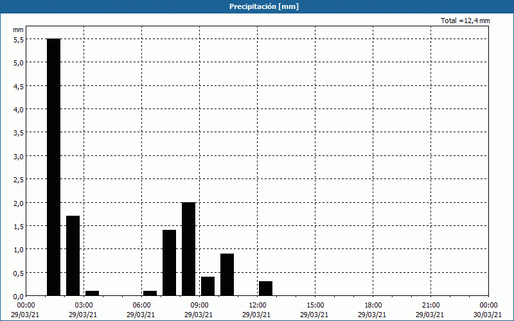
Task: Click the 03:00 29/03/21 time label
Action: [83, 310]
